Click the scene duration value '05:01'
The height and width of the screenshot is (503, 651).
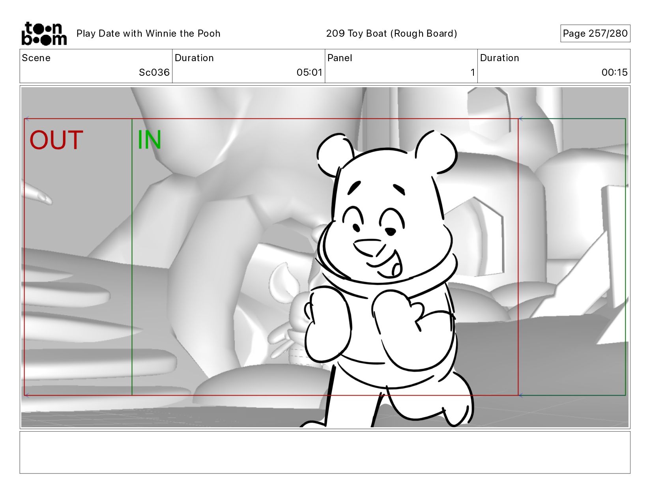pos(309,73)
